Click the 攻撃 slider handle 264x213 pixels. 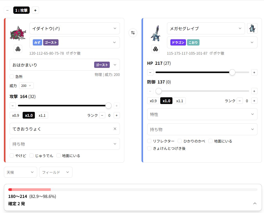point(108,106)
